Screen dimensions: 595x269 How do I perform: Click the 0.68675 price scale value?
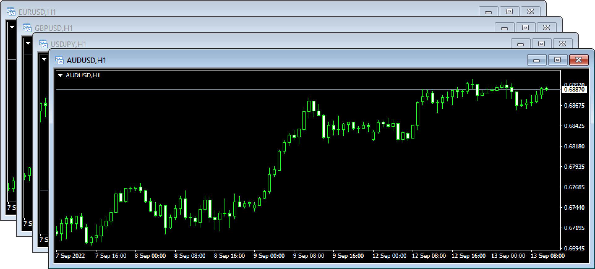(574, 105)
